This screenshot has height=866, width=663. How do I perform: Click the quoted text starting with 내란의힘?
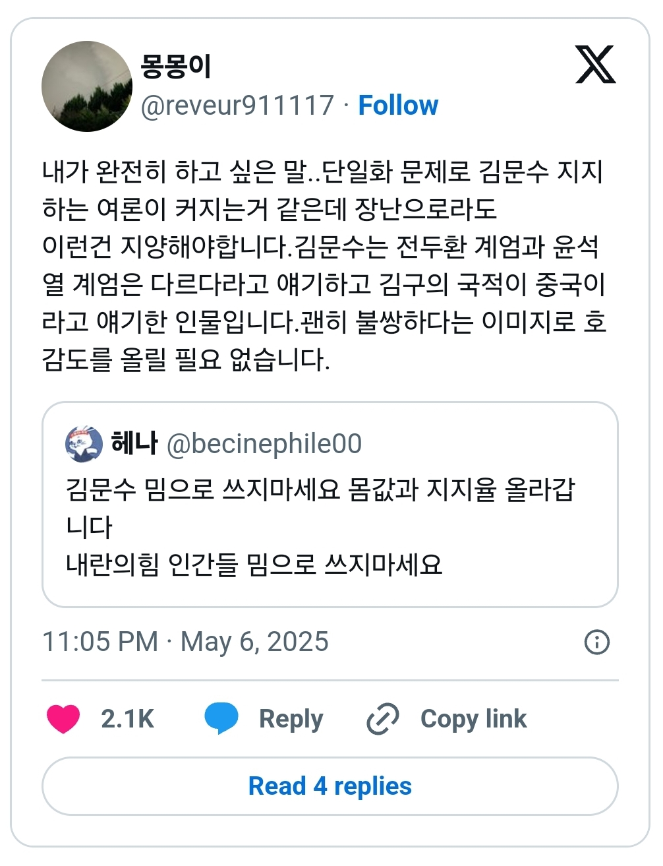(254, 565)
